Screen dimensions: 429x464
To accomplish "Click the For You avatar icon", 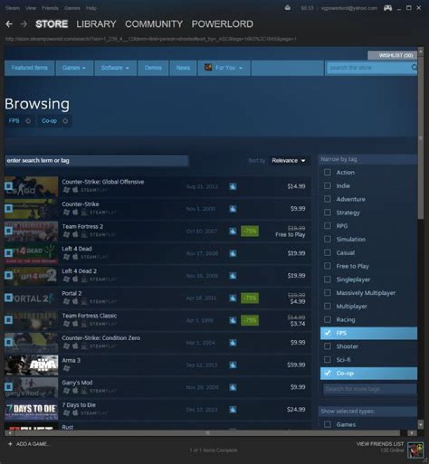I will point(209,67).
